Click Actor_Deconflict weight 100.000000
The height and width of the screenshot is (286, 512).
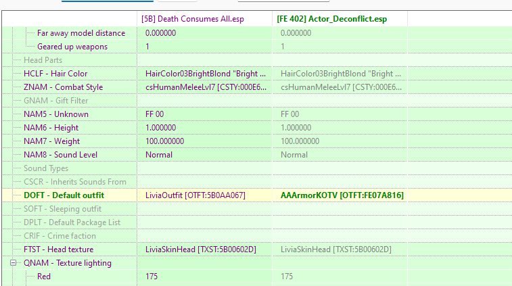point(340,141)
